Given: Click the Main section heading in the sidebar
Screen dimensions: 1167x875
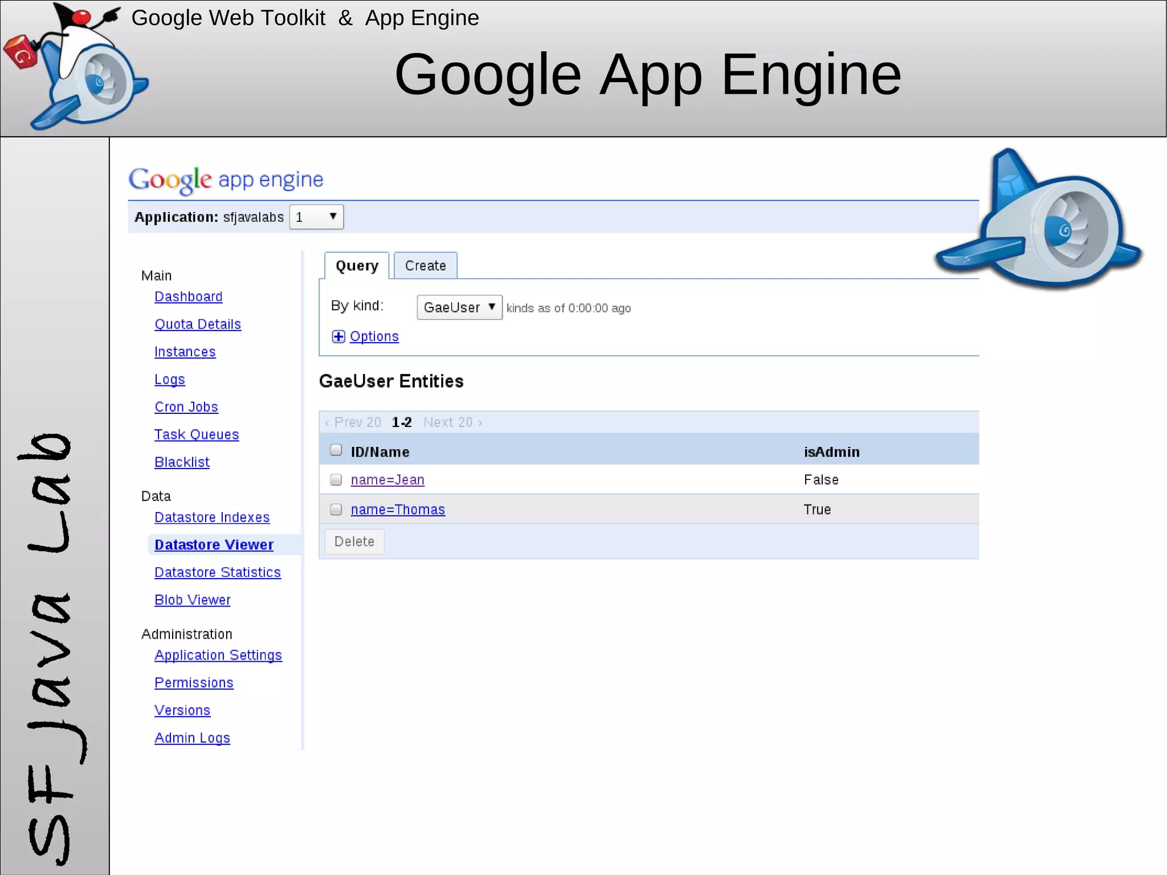Looking at the screenshot, I should point(156,276).
